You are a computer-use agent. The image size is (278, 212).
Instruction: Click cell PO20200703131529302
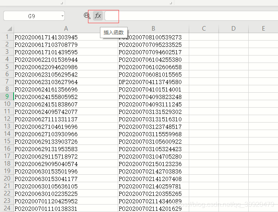(154, 112)
